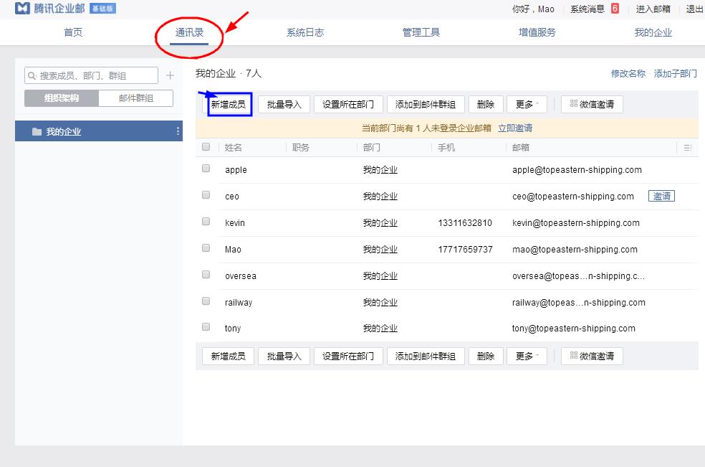Click the bottom 微信邀请 QR code button
Screen dimensions: 705x467
tap(592, 356)
